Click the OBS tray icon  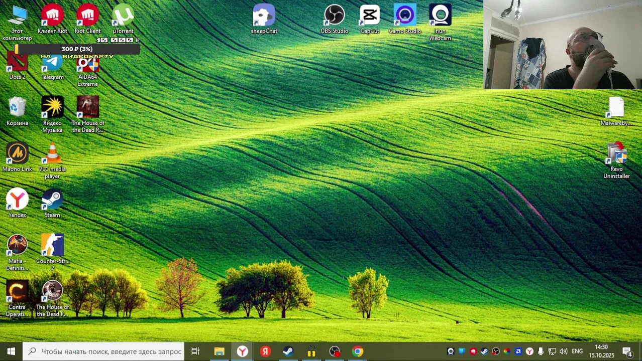(496, 351)
